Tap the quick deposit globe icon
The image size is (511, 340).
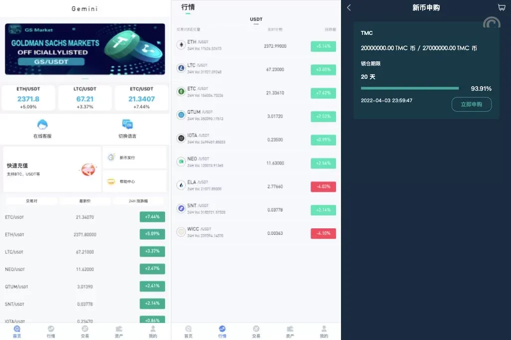88,169
